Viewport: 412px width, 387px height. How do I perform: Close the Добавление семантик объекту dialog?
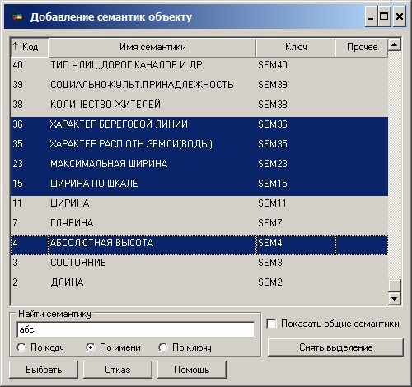pos(399,16)
